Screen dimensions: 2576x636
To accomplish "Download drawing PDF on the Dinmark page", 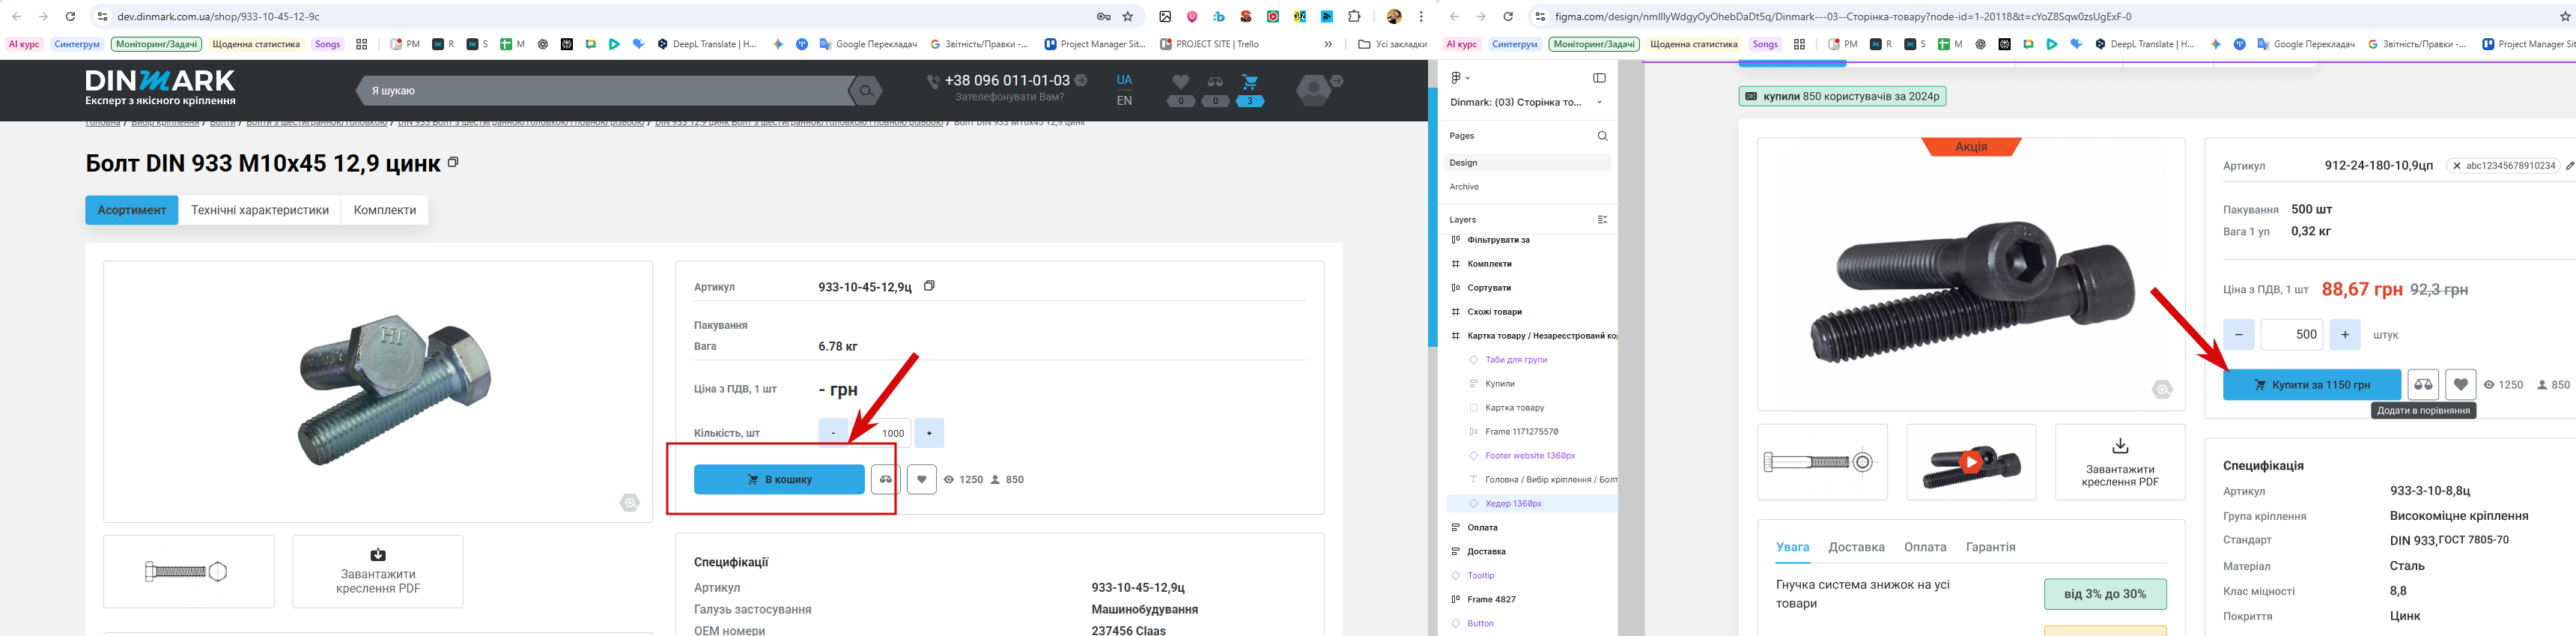I will tap(378, 572).
